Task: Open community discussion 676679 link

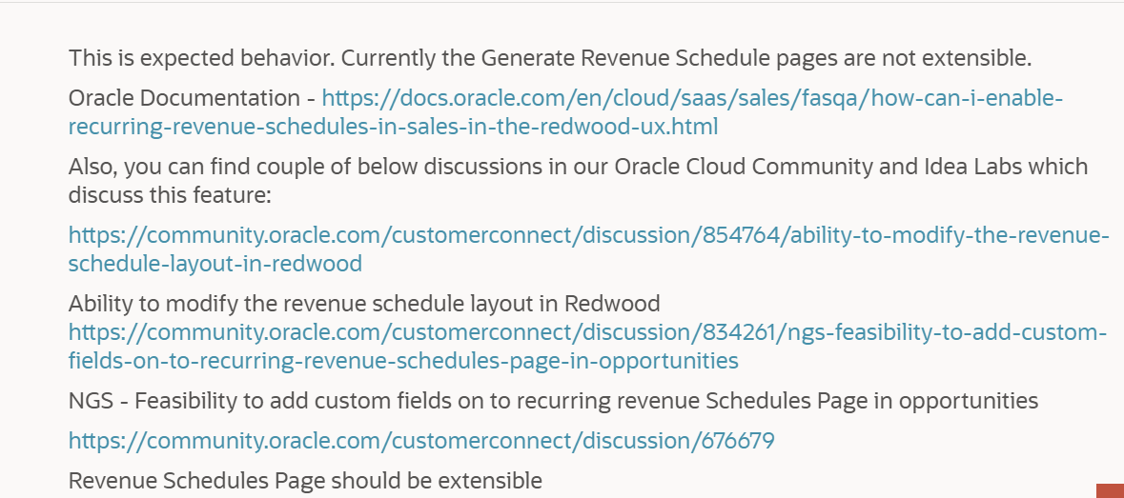Action: [420, 441]
